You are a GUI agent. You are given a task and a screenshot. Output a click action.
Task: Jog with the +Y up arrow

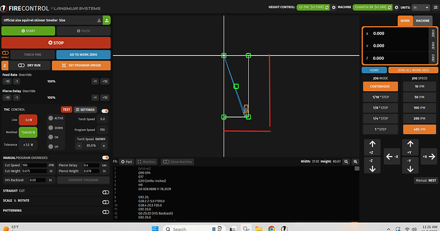(410, 147)
